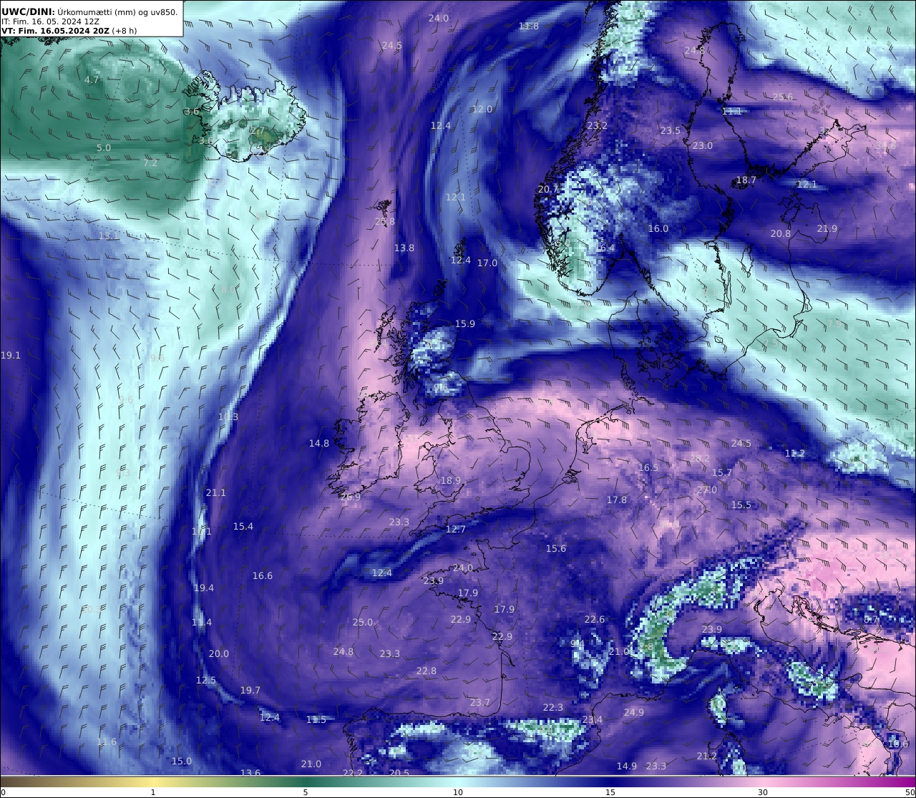
Task: Click the 22.8 value near northern Spain
Action: click(427, 671)
